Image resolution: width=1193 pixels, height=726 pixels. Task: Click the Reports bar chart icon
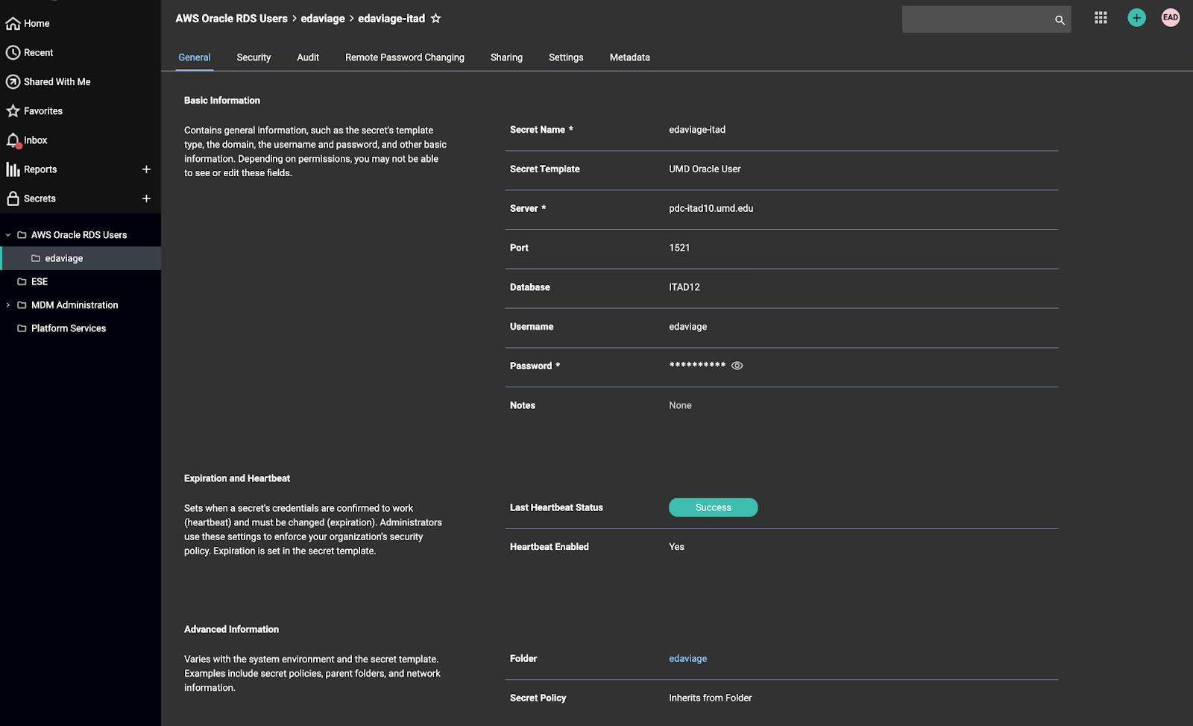click(13, 169)
